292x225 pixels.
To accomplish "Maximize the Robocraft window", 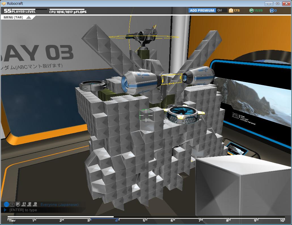I will tap(278, 3).
